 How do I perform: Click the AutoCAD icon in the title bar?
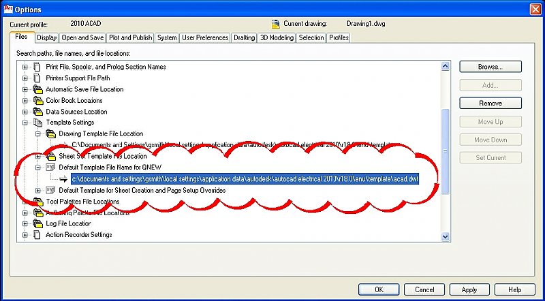(x=8, y=9)
